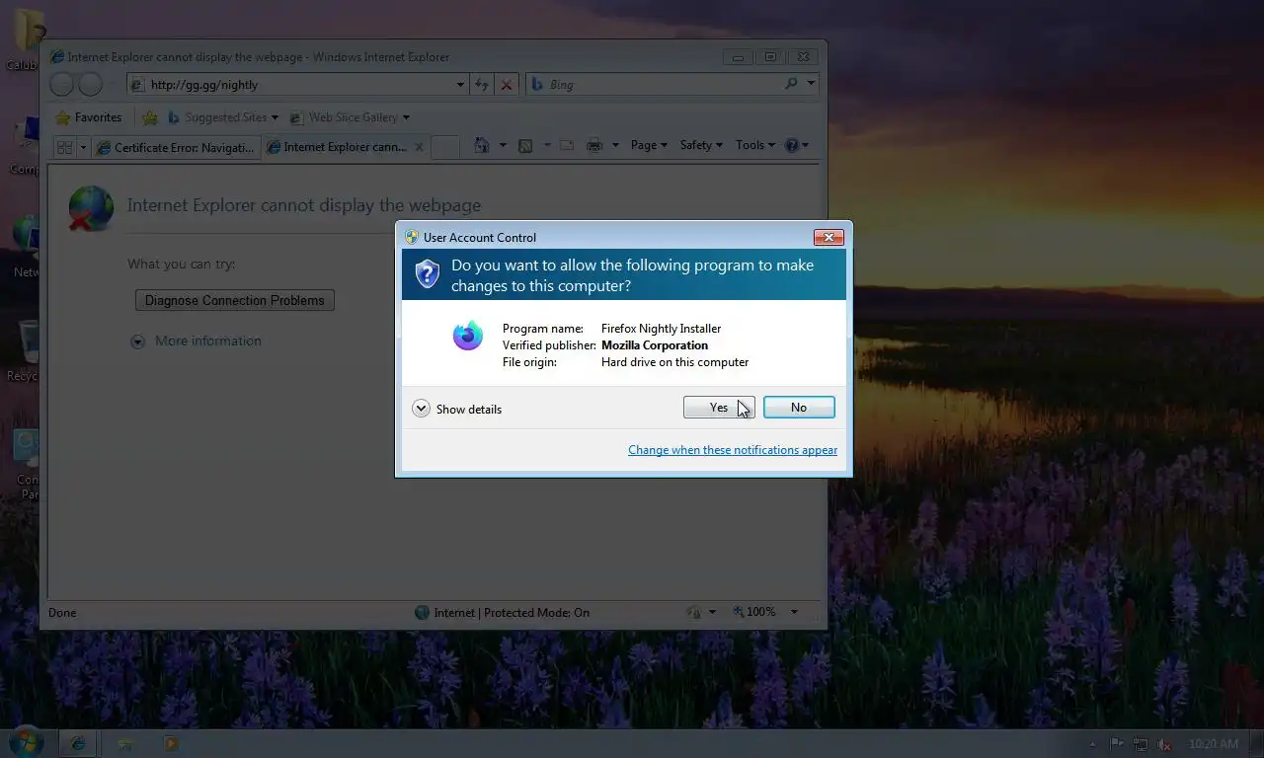Click the Home icon in the command bar
Image resolution: width=1264 pixels, height=758 pixels.
coord(482,145)
